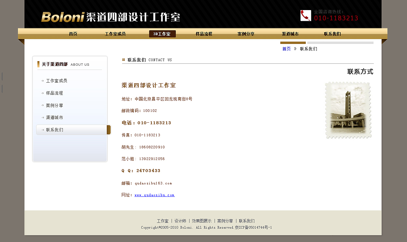Select 案例分享 in the sidebar
Image resolution: width=407 pixels, height=242 pixels.
tap(54, 105)
